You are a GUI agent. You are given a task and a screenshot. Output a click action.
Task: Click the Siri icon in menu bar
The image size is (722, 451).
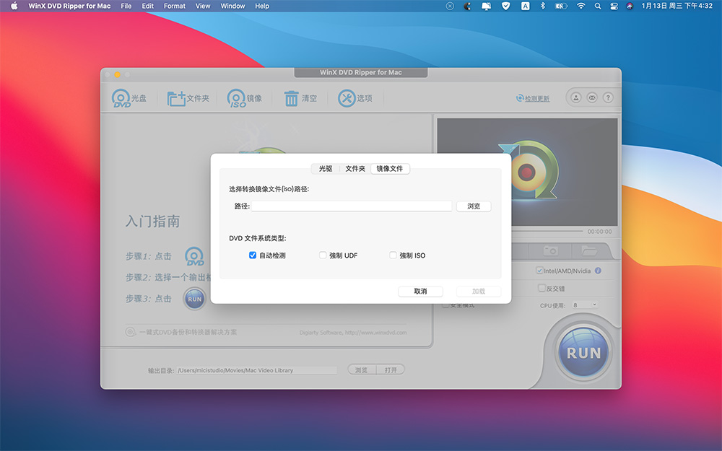(630, 6)
